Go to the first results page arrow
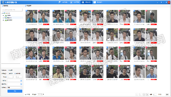Viewport: 171px width, 97px height. pos(137,94)
